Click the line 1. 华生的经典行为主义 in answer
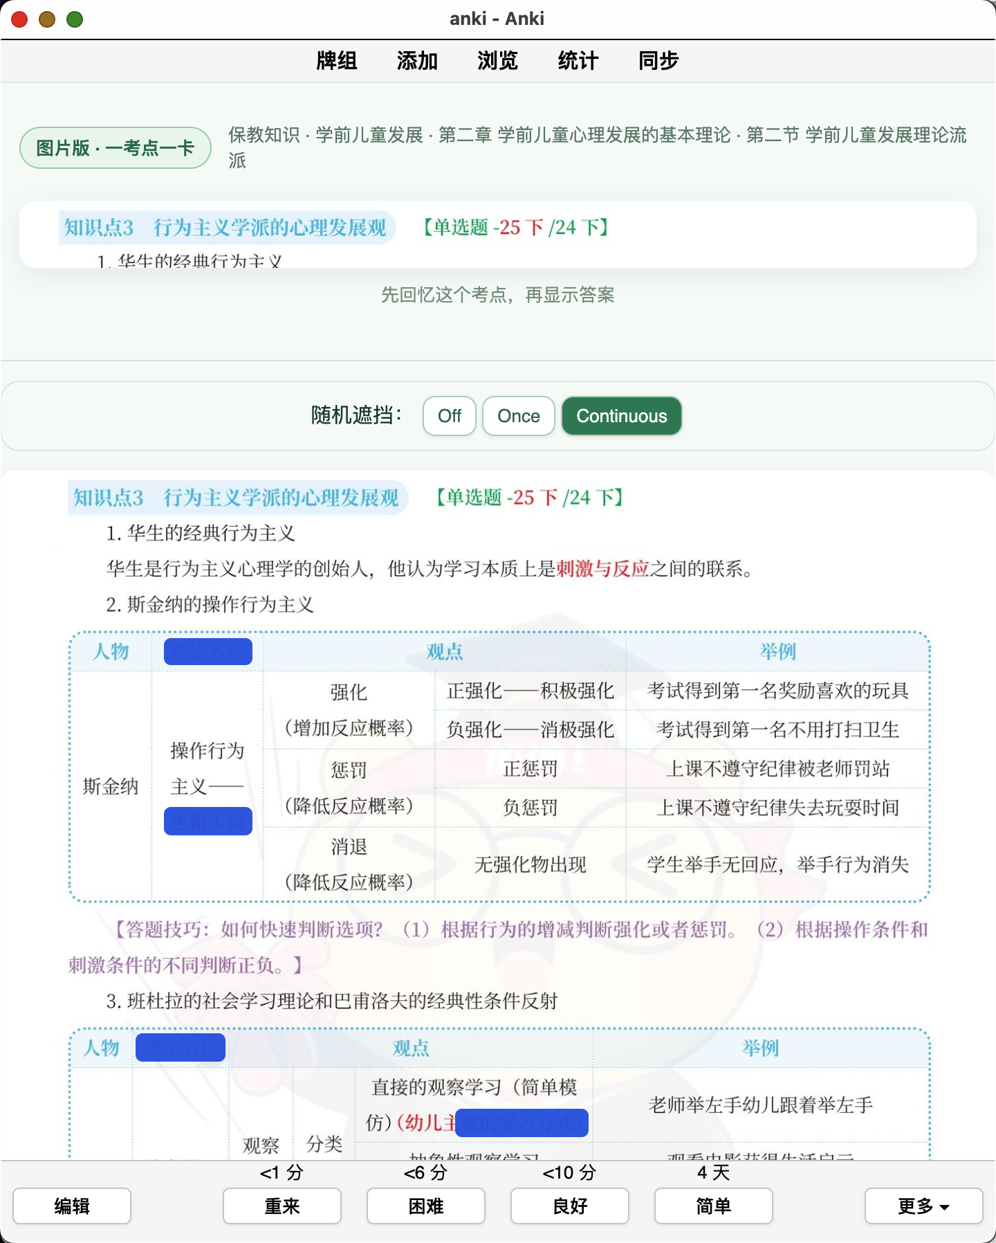Image resolution: width=996 pixels, height=1243 pixels. pos(201,533)
